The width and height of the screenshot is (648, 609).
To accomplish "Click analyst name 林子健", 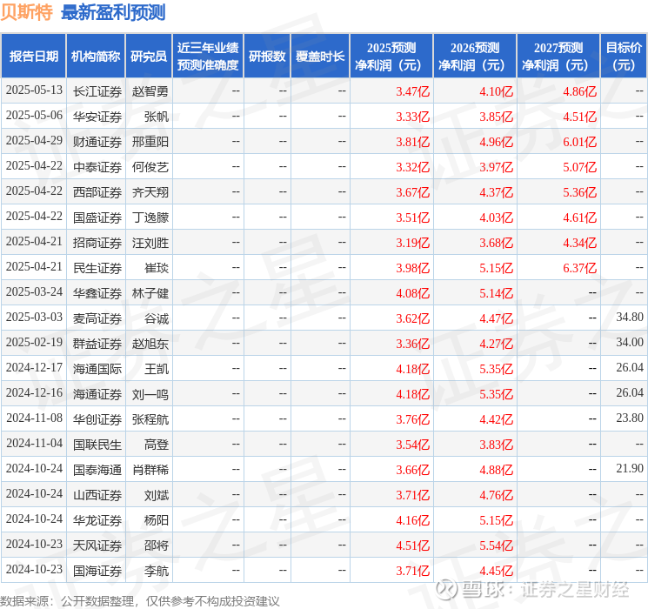I will [x=150, y=293].
